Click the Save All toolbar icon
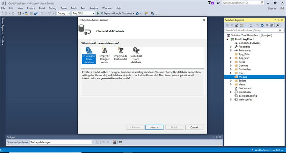Viewport: 286px width, 153px height. [x=36, y=13]
